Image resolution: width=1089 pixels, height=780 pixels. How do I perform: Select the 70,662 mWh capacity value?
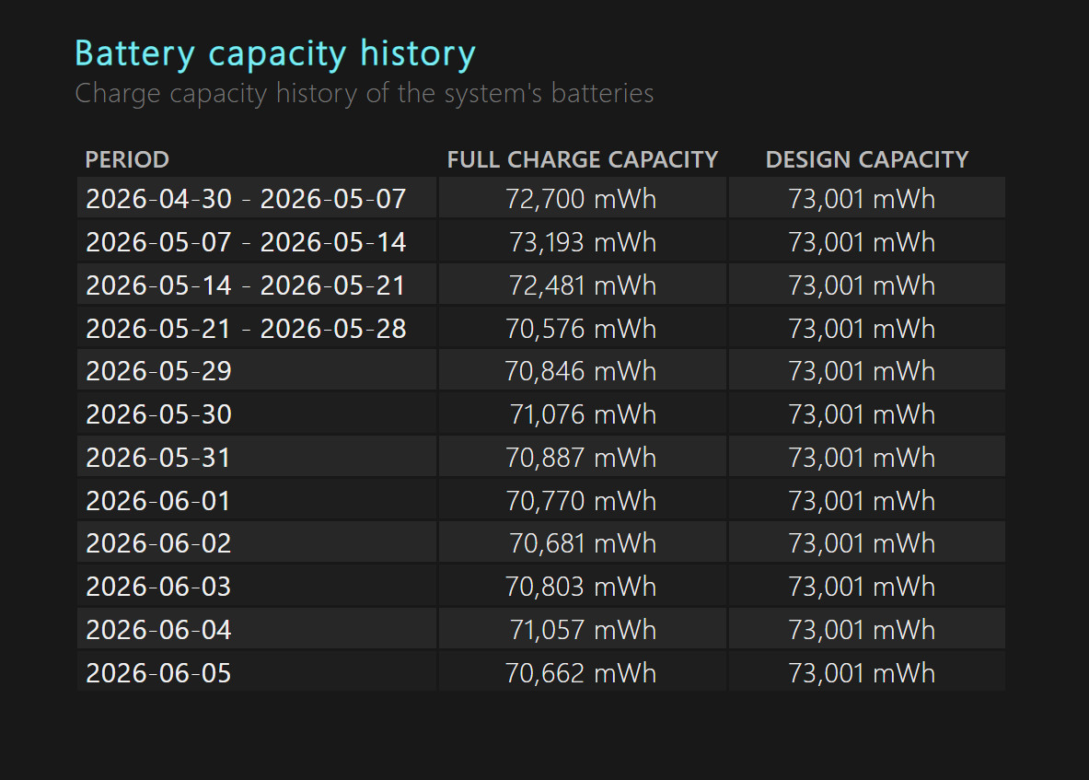point(581,673)
